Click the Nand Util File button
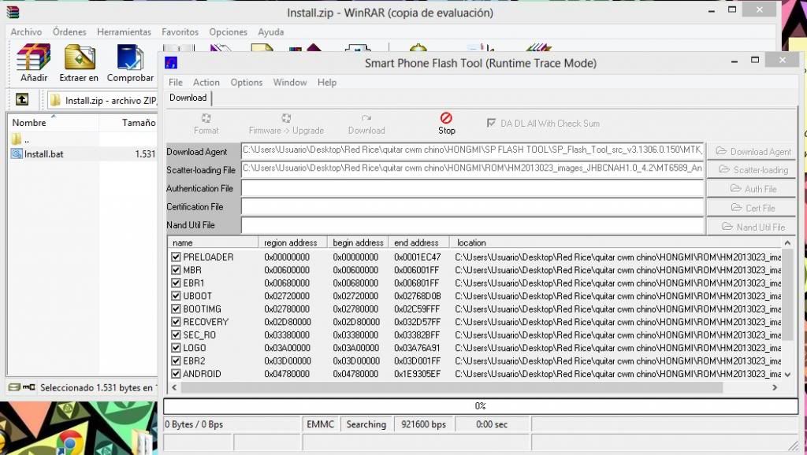The height and width of the screenshot is (455, 807). click(x=751, y=227)
